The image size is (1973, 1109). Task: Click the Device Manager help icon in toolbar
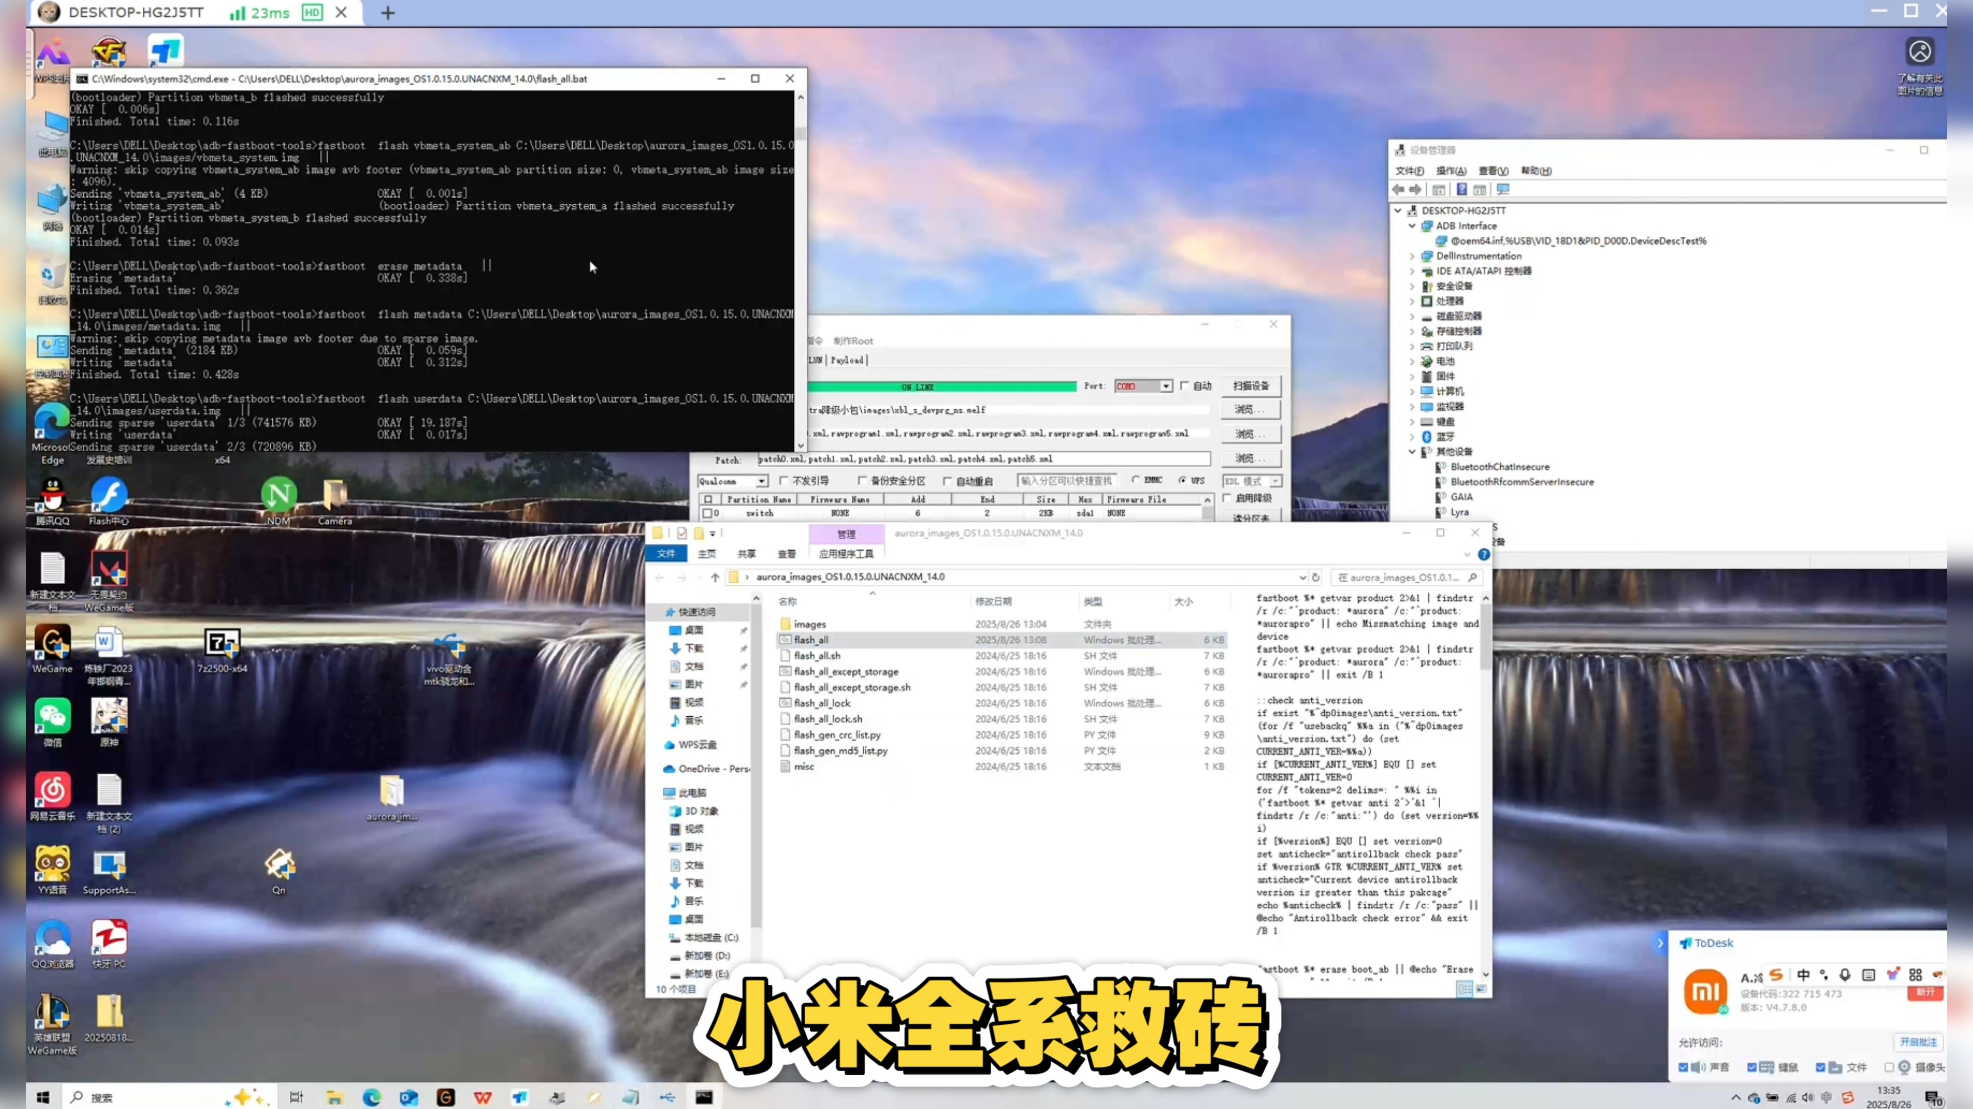coord(1461,189)
